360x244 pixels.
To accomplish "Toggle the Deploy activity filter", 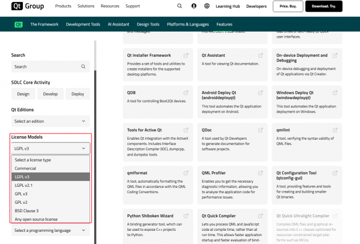I will (x=78, y=94).
